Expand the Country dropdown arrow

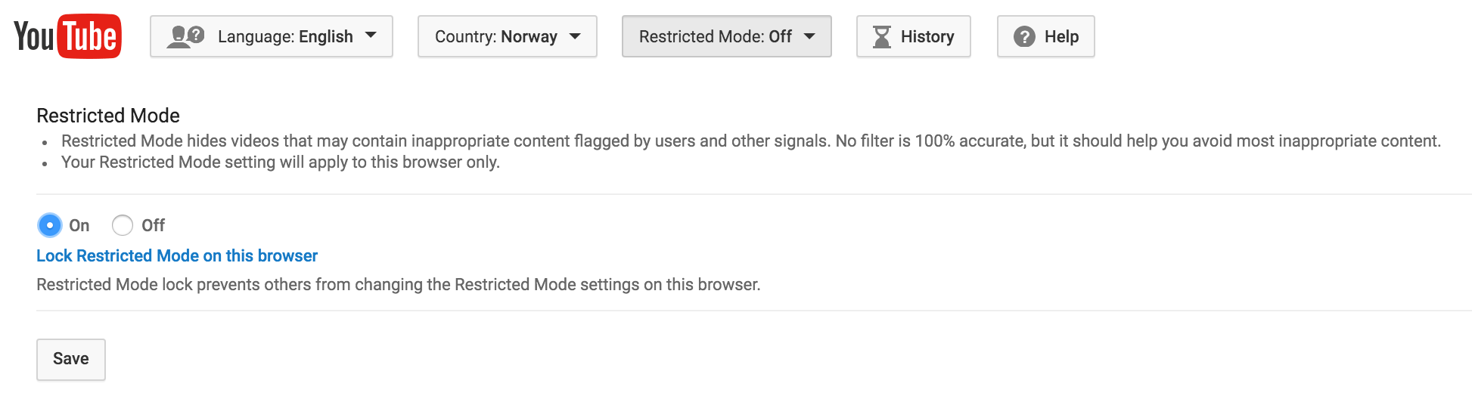pyautogui.click(x=575, y=36)
